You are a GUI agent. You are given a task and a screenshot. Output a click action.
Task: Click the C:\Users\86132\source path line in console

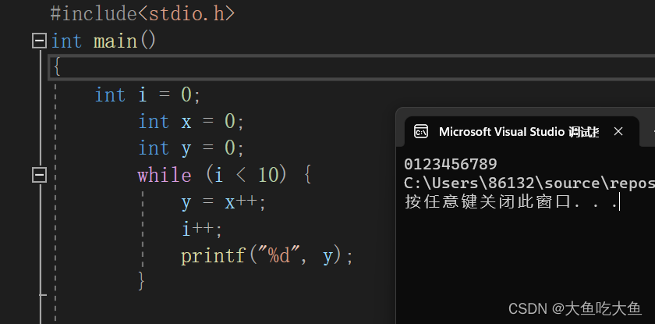pyautogui.click(x=529, y=183)
